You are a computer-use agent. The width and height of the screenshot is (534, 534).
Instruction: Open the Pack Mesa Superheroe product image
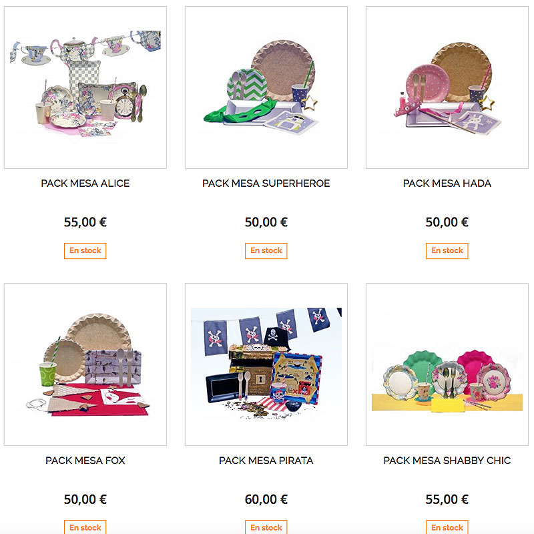pos(266,87)
